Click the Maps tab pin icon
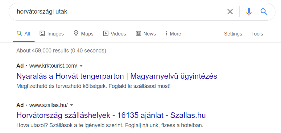Viewport: 281px width, 133px height. click(x=76, y=33)
